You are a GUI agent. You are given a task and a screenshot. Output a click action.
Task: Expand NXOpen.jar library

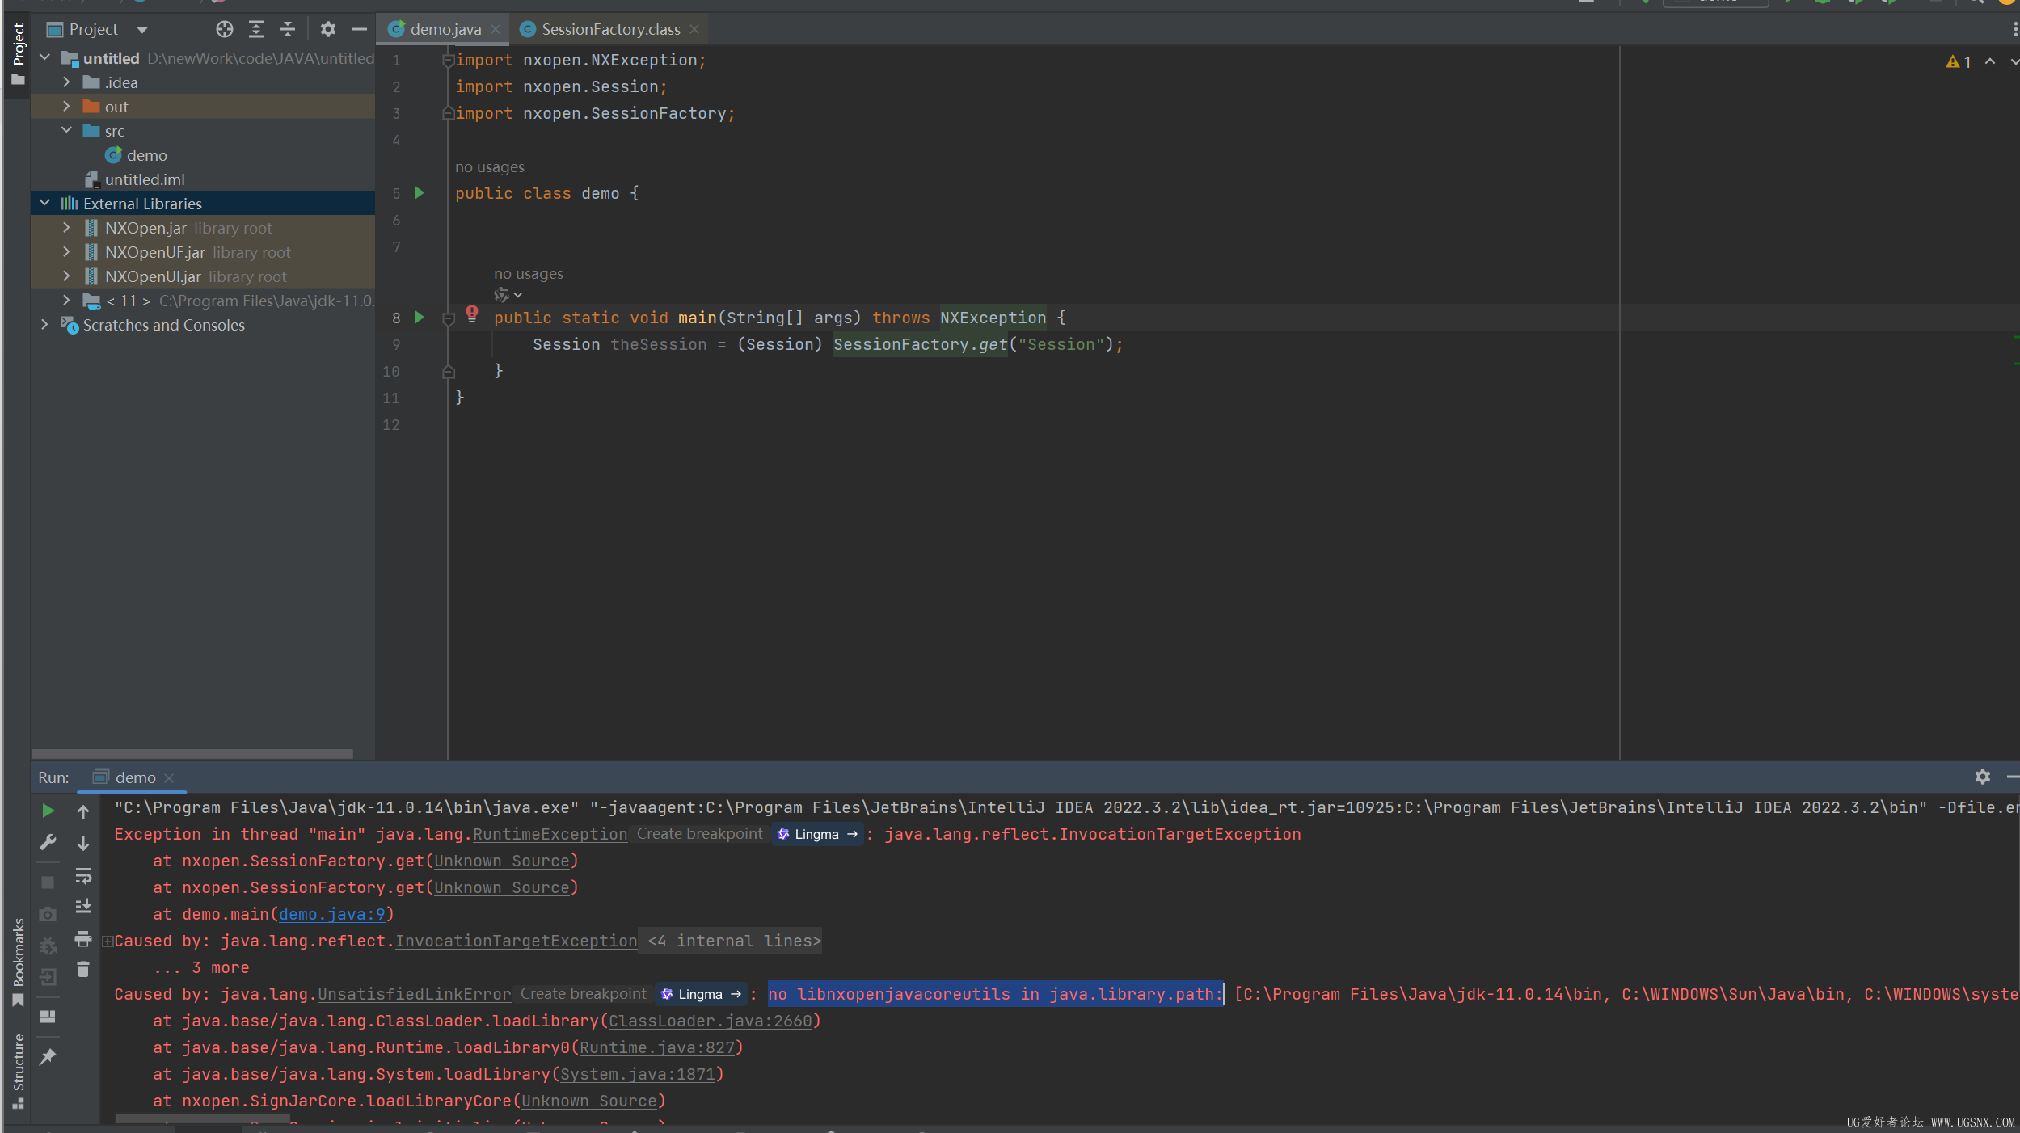pyautogui.click(x=66, y=228)
